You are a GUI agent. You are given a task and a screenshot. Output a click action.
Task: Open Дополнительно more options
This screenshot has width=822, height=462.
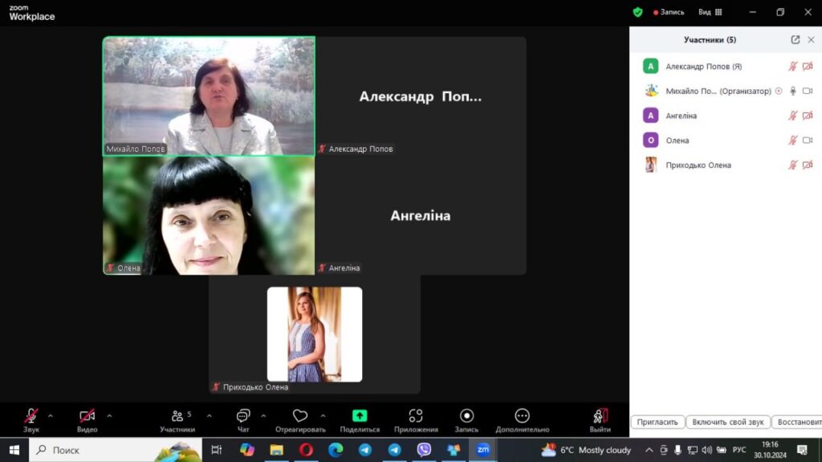(522, 420)
